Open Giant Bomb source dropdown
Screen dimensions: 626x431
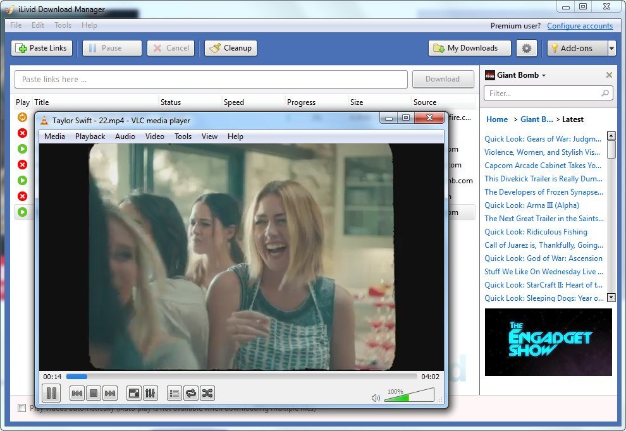click(543, 75)
